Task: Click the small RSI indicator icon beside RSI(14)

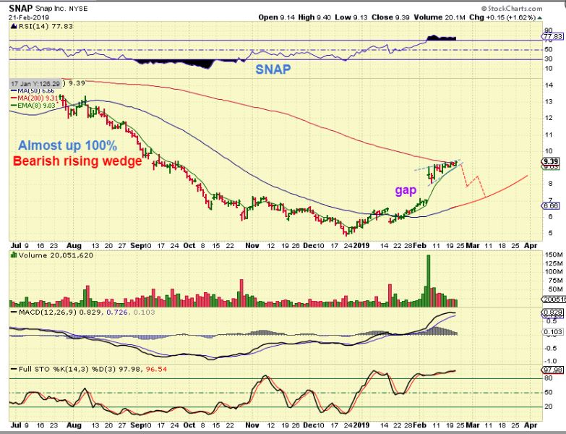Action: click(x=14, y=26)
